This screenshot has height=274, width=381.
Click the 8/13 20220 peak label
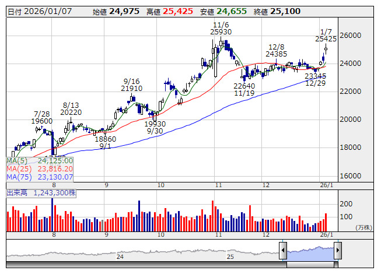71,109
